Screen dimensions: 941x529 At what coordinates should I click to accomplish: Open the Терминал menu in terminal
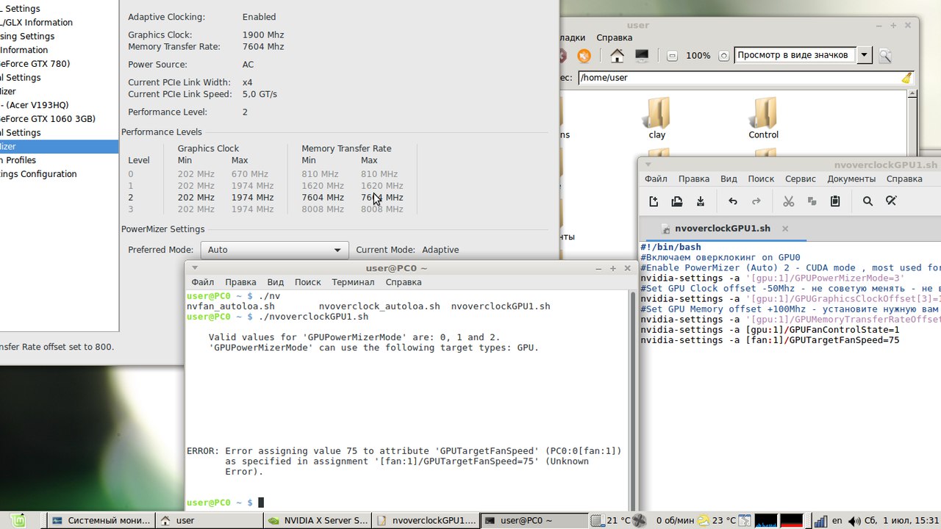pos(352,282)
